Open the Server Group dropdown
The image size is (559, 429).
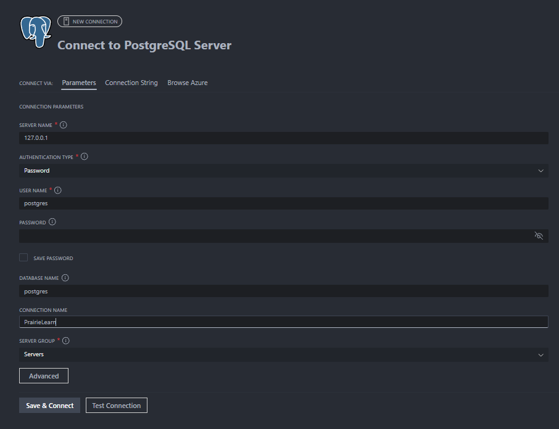[x=284, y=354]
